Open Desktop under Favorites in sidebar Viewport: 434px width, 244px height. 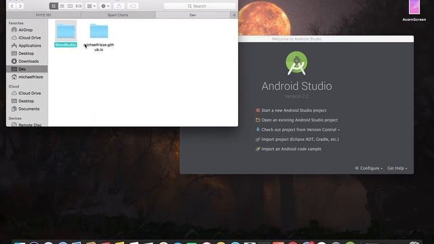[26, 54]
